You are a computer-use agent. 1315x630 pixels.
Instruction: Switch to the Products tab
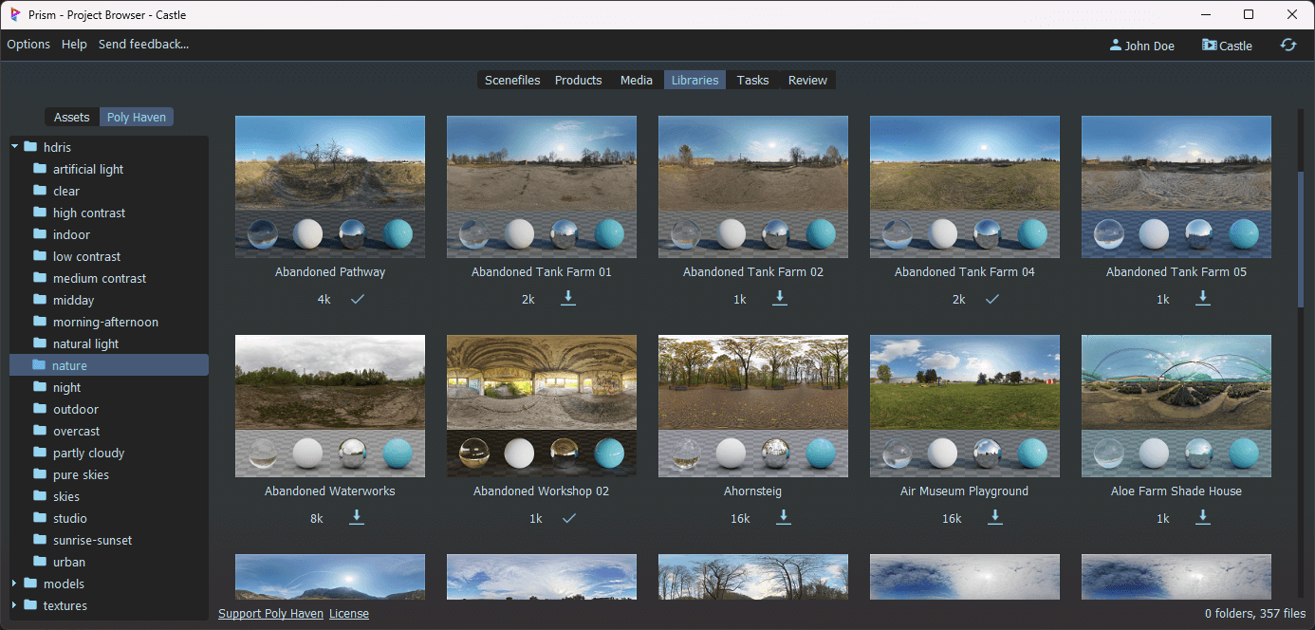(x=579, y=81)
